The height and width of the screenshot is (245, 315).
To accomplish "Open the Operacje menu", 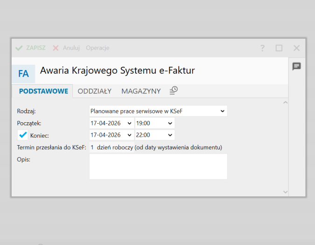I will point(98,48).
